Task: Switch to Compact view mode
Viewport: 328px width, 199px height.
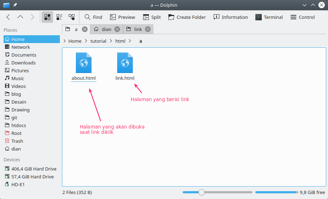Action: (x=59, y=17)
